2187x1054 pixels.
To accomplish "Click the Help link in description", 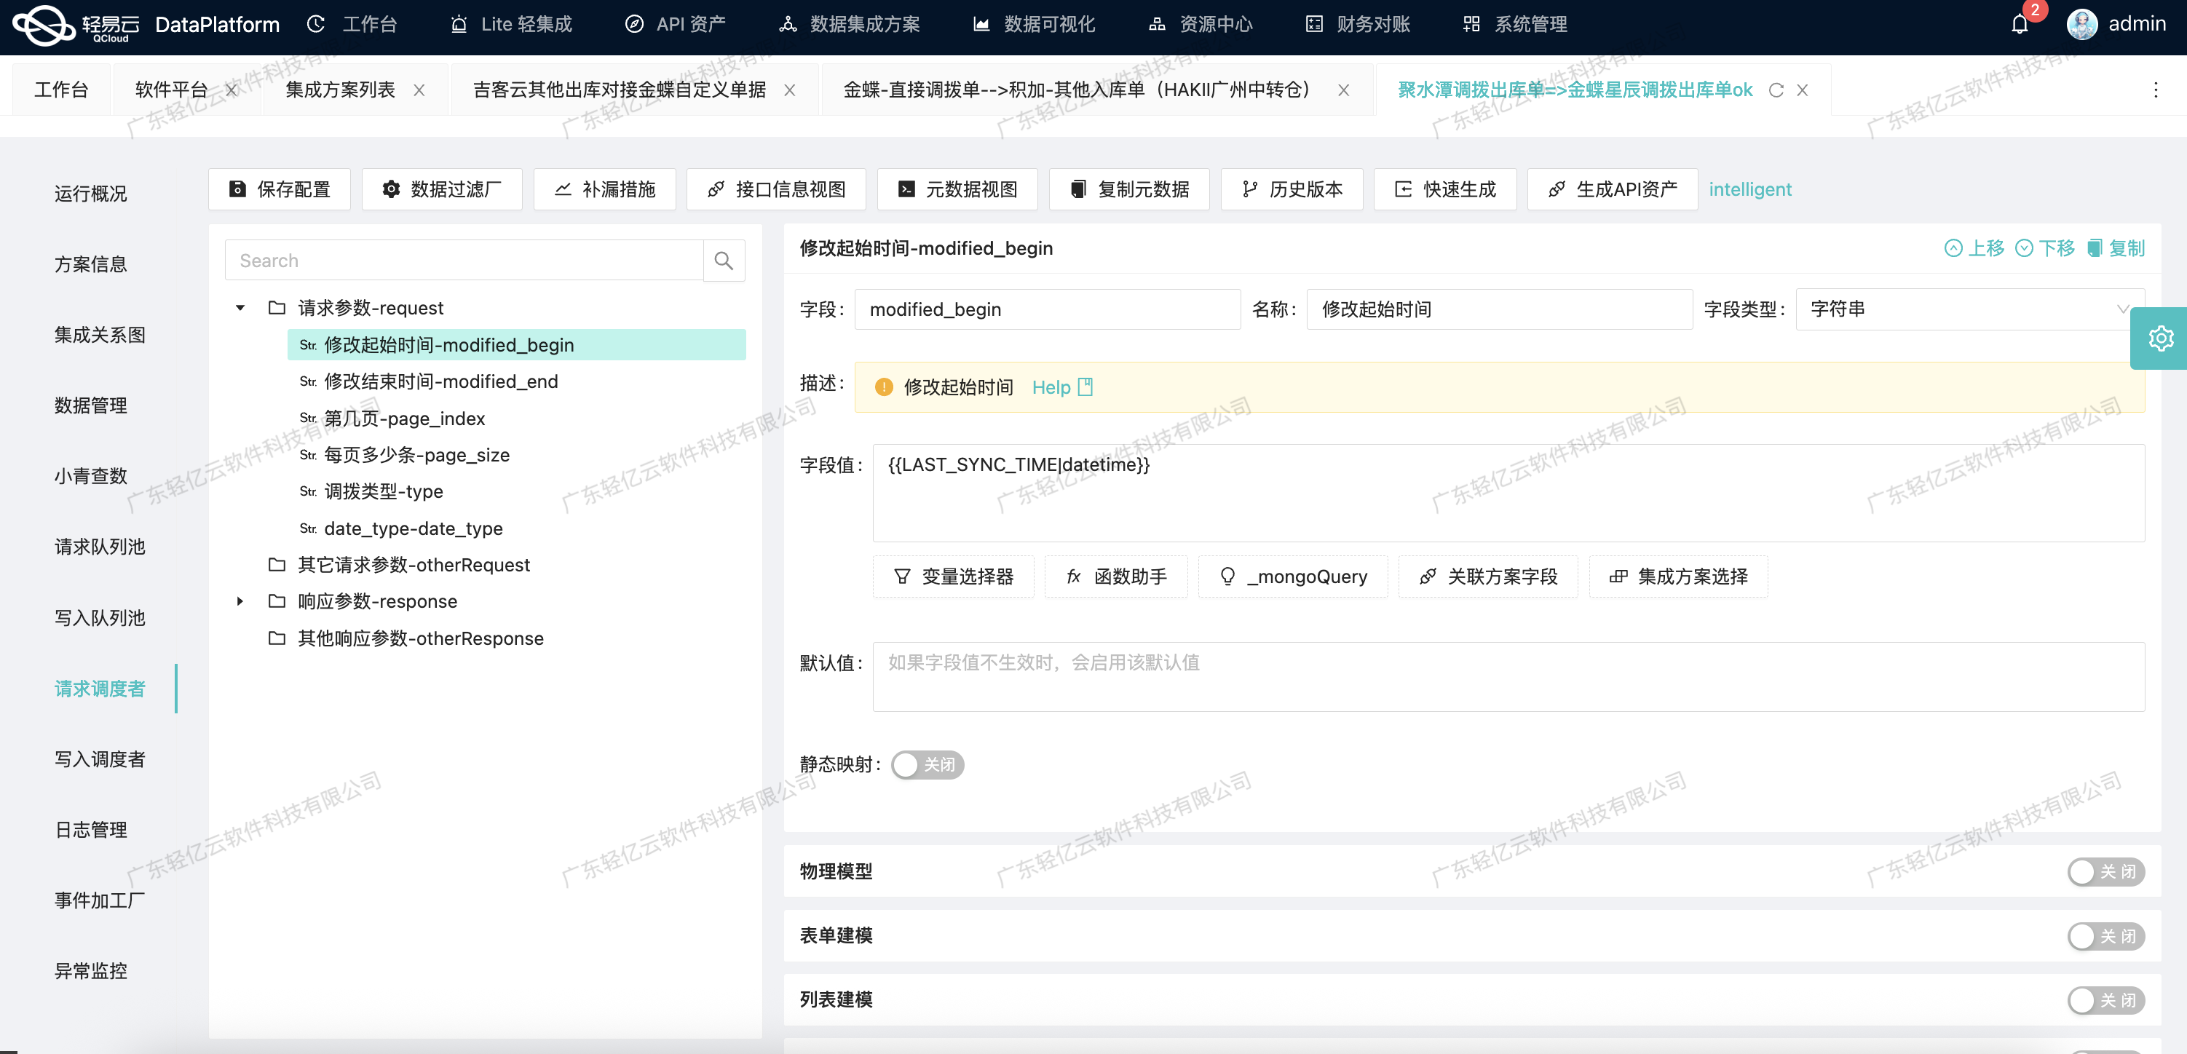I will click(1051, 387).
